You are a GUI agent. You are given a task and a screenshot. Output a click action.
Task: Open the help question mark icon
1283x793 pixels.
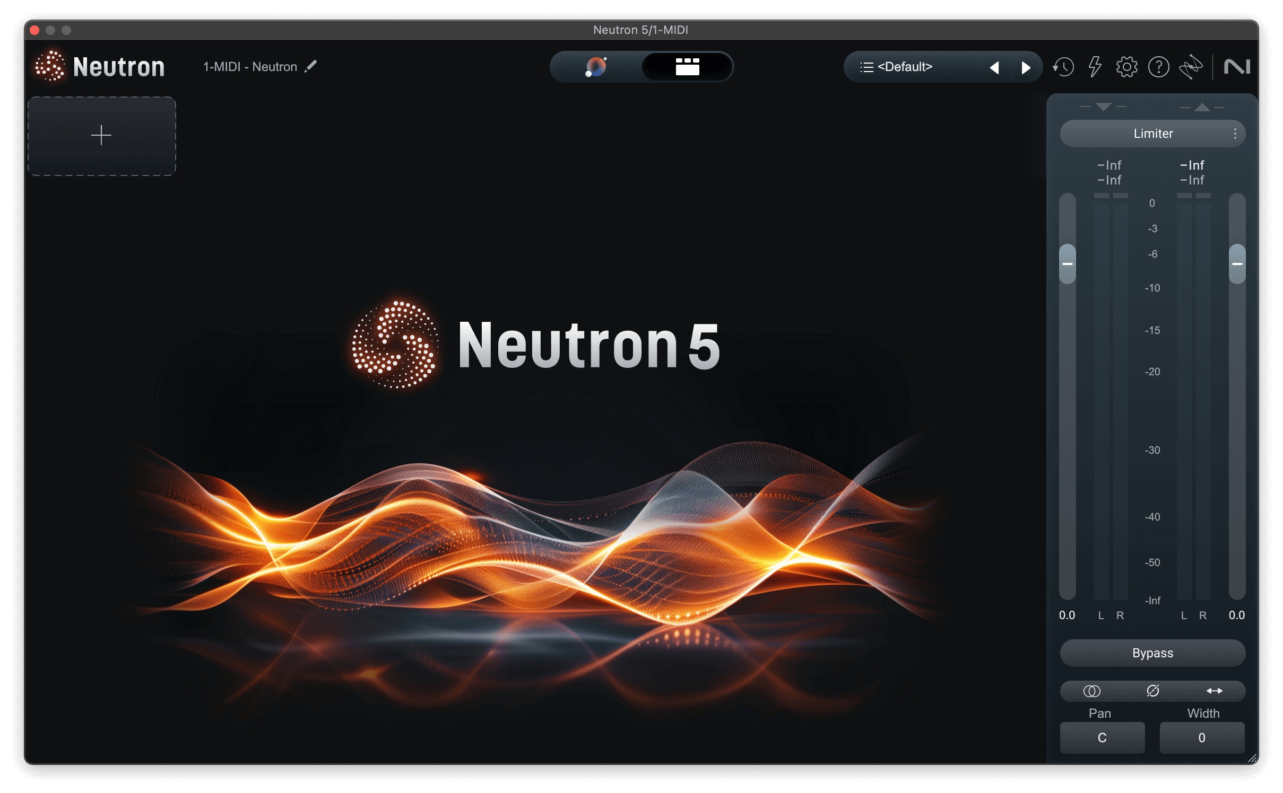tap(1158, 67)
